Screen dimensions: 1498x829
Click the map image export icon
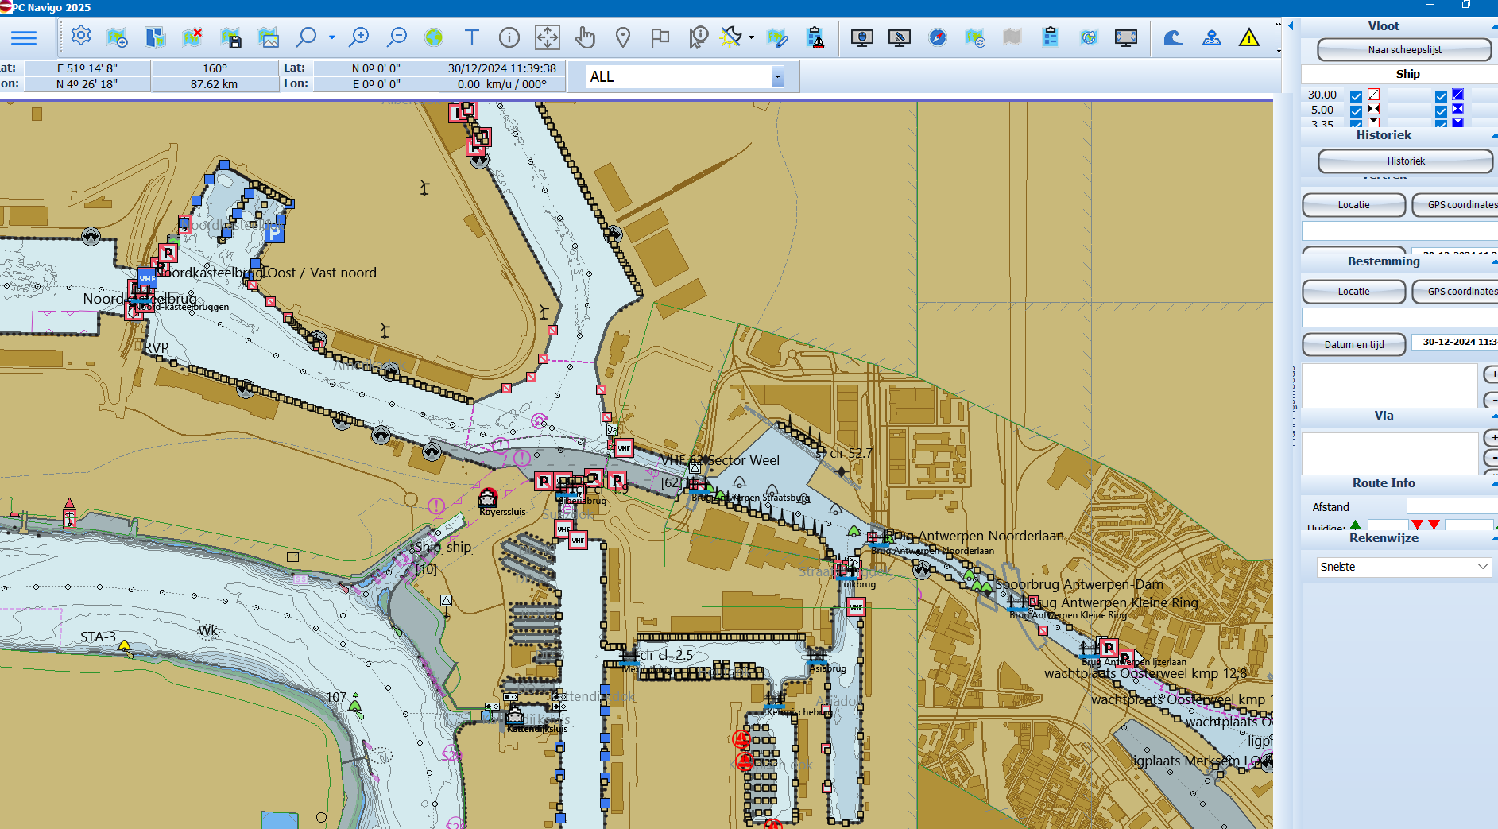(269, 37)
